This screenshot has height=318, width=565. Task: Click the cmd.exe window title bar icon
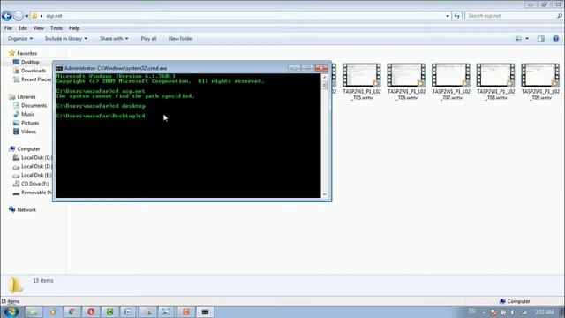(59, 68)
